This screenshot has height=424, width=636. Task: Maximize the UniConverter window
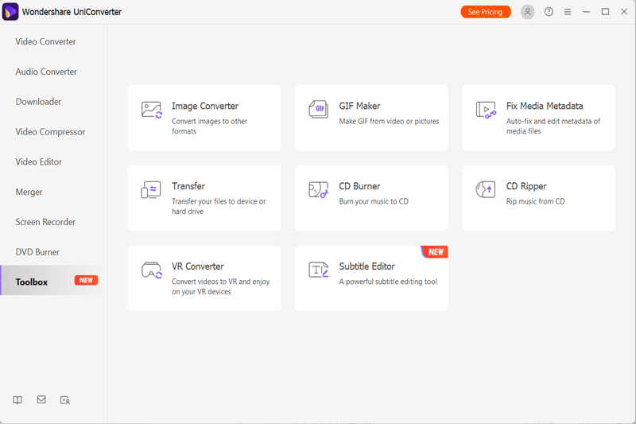605,12
